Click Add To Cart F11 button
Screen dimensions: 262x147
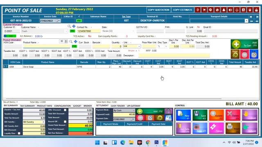pyautogui.click(x=244, y=44)
